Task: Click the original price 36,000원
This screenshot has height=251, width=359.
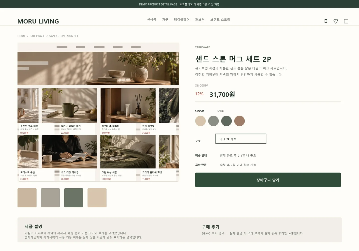Action: tap(201, 85)
